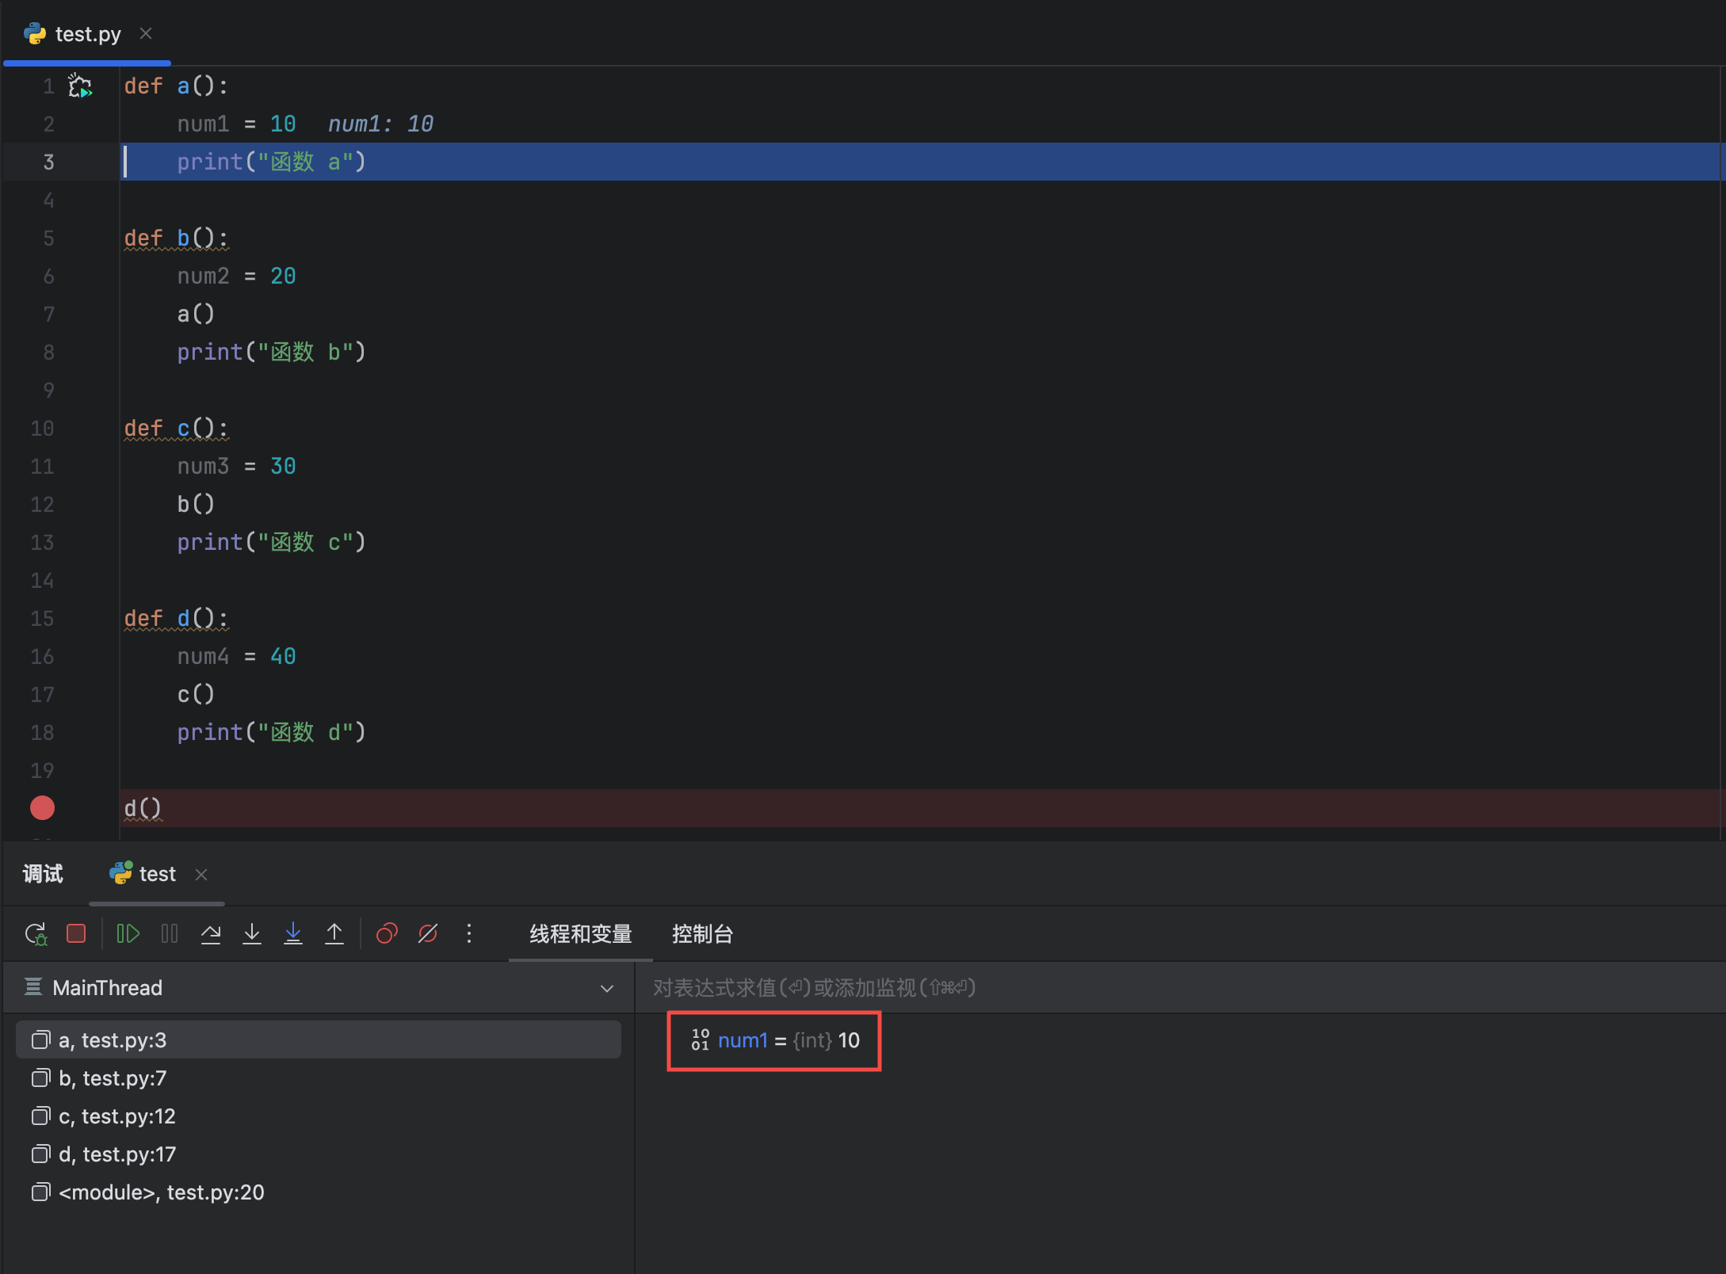Stop the debug session with the red square
This screenshot has width=1726, height=1274.
76,934
